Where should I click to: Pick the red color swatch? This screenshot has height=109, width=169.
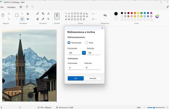[132, 13]
